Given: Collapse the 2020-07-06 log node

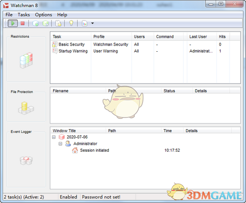Looking at the screenshot, I should click(x=54, y=137).
